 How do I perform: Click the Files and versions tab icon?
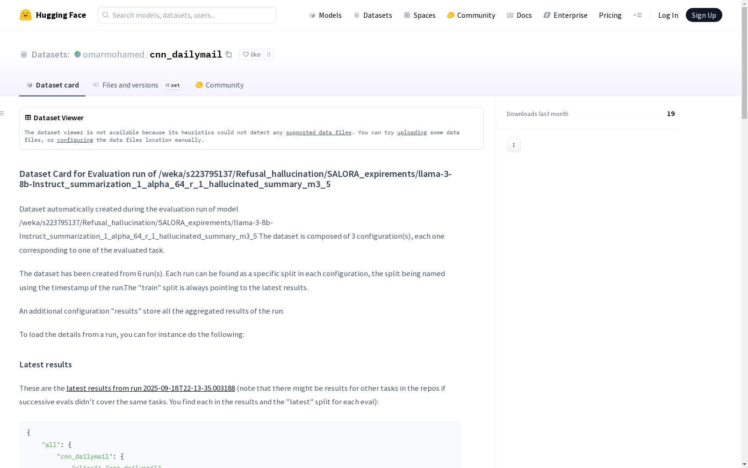(96, 85)
